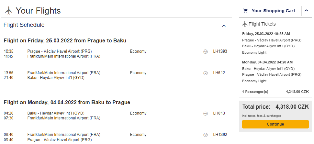This screenshot has height=144, width=314.
Task: Click the Your Shopping Cart heading
Action: 273,11
